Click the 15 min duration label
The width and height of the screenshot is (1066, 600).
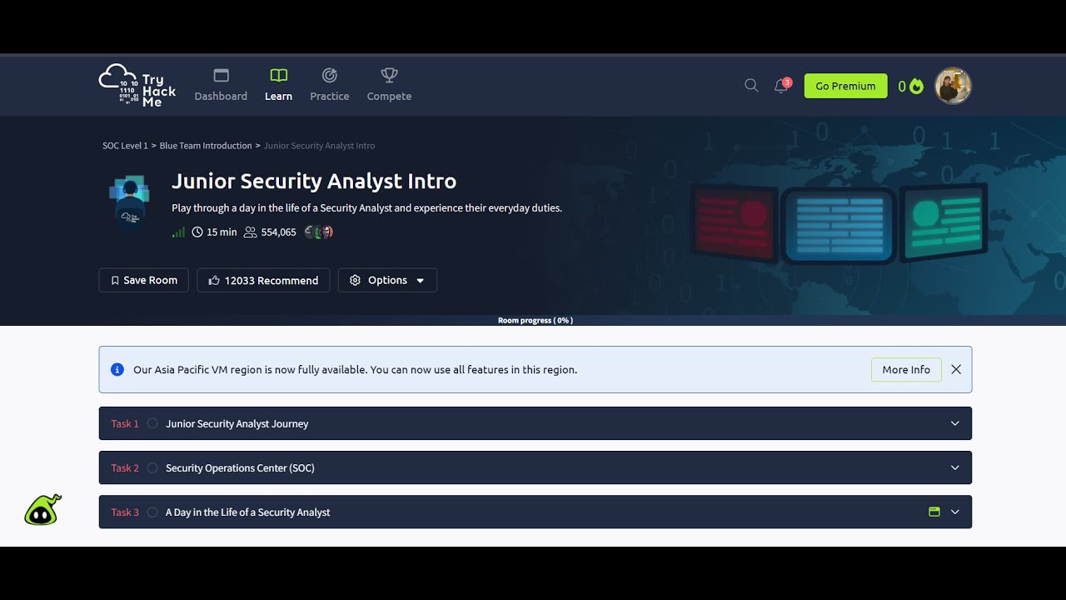[x=214, y=232]
